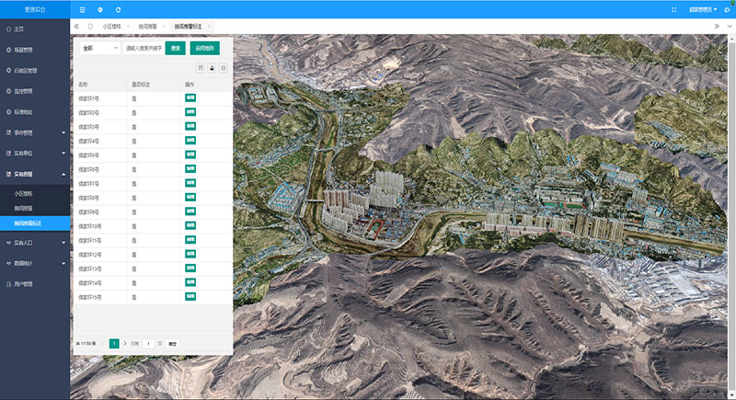This screenshot has height=400, width=736.
Task: Click the print icon above table
Action: [224, 68]
